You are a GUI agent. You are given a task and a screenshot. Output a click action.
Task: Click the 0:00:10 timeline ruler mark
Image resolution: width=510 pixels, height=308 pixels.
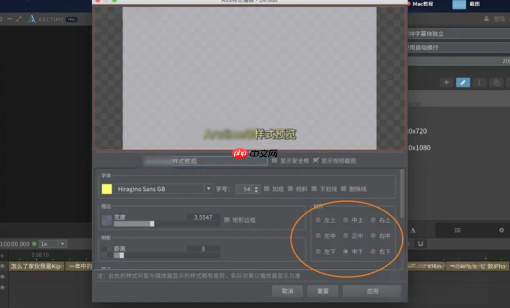[40, 255]
